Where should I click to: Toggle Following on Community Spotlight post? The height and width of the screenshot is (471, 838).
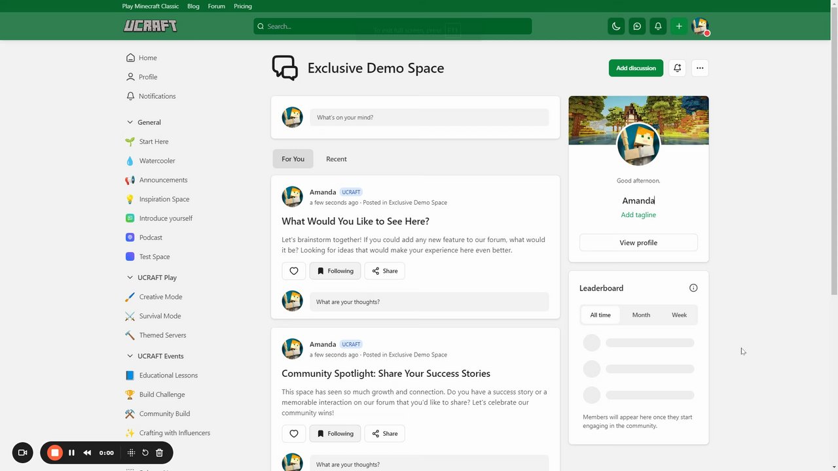[335, 434]
